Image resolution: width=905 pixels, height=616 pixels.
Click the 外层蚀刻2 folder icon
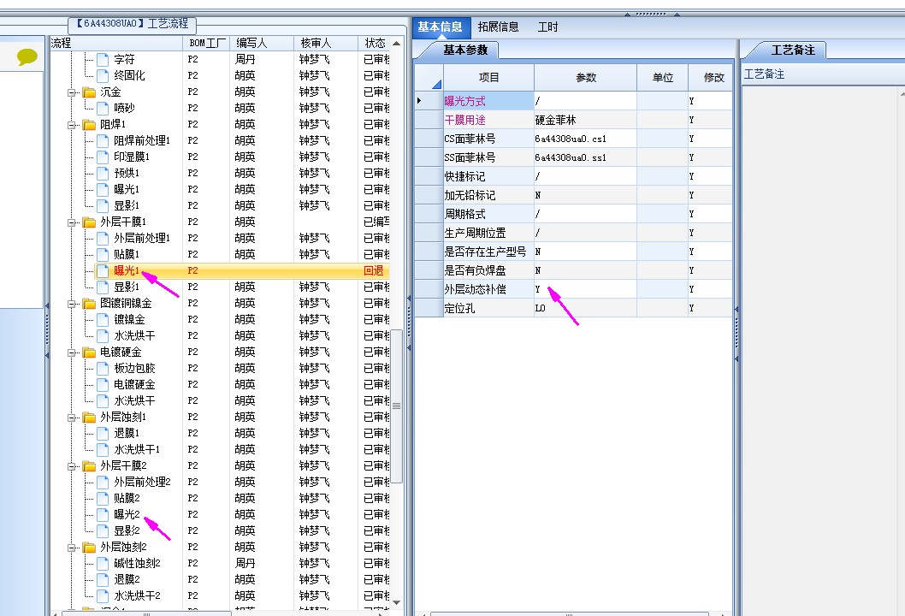click(89, 547)
